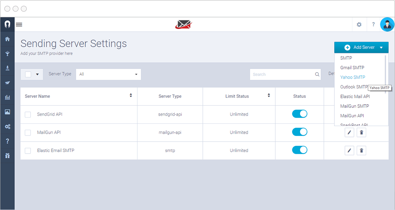Image resolution: width=395 pixels, height=210 pixels.
Task: Click the envelope logo in header
Action: tap(184, 24)
